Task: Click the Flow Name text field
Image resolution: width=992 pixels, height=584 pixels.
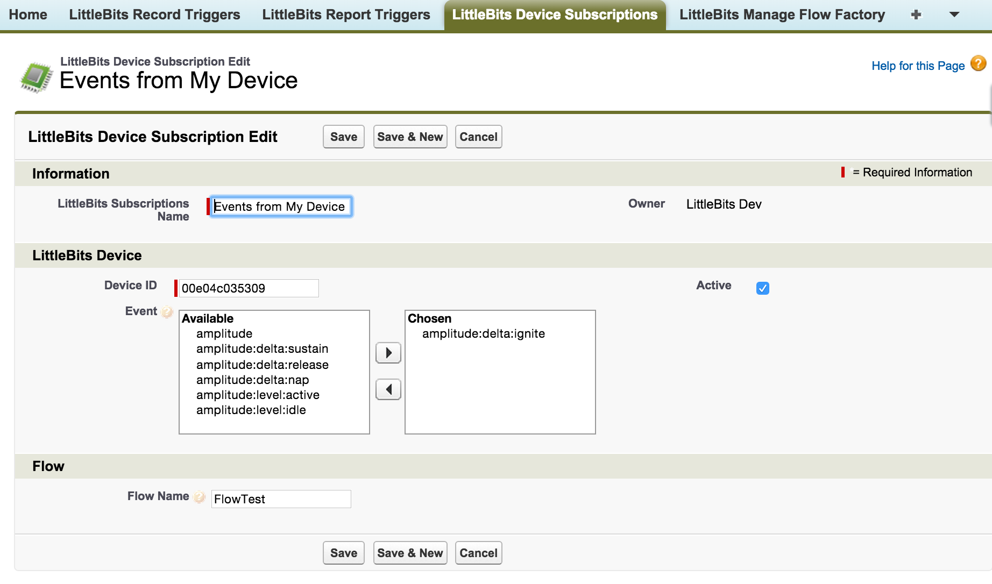Action: [281, 499]
